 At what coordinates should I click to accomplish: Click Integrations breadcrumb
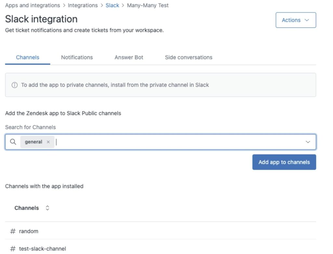tap(83, 5)
